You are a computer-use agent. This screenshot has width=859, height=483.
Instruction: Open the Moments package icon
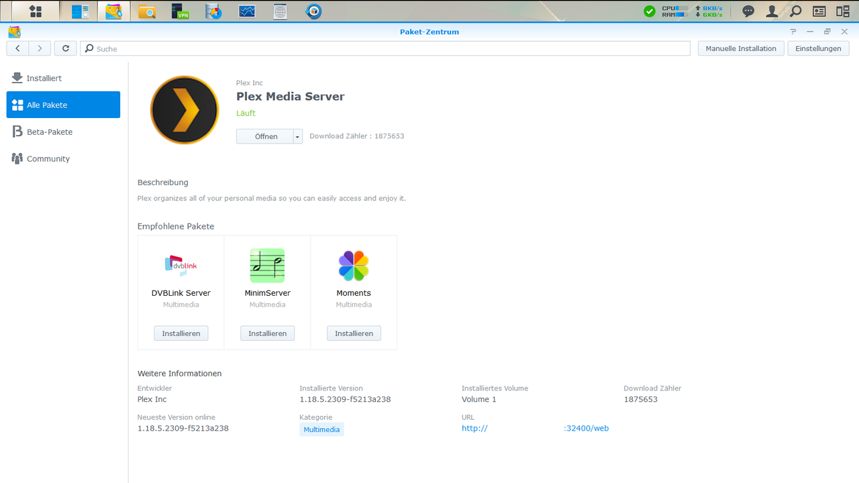tap(354, 265)
